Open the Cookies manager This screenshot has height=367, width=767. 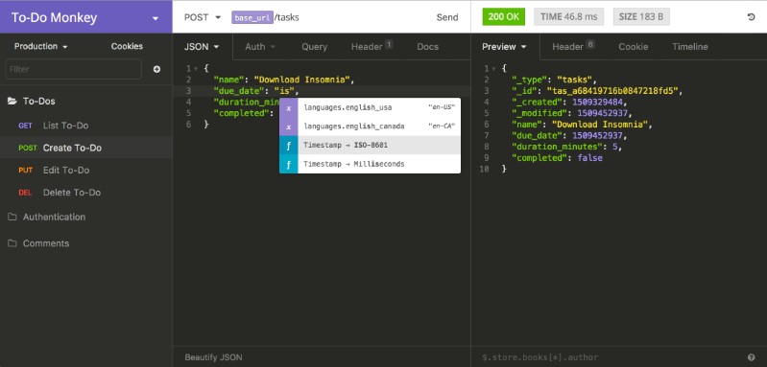tap(127, 46)
